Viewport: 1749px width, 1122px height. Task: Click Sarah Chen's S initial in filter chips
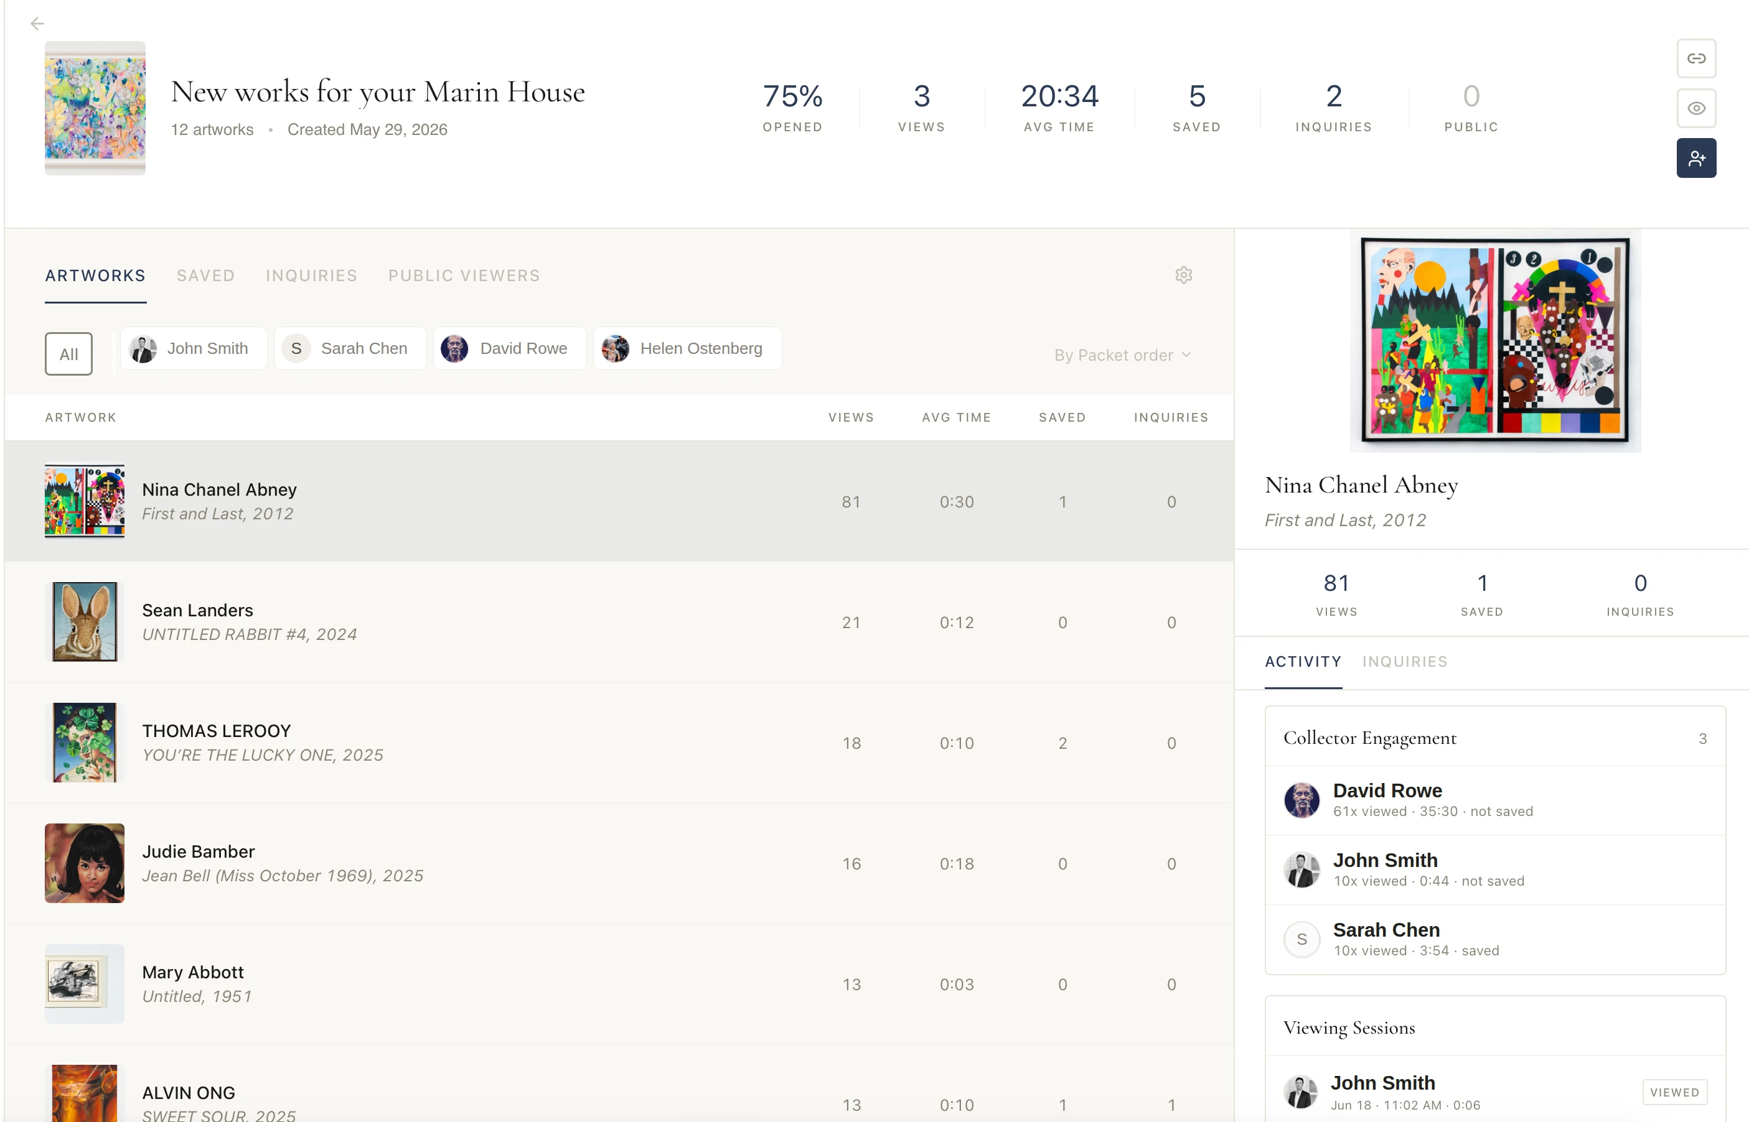click(x=296, y=349)
